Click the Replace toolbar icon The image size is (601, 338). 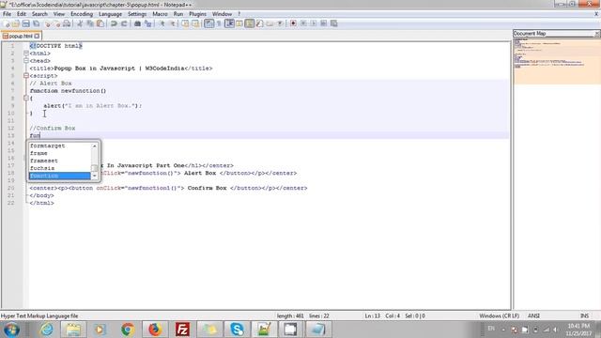pos(147,23)
